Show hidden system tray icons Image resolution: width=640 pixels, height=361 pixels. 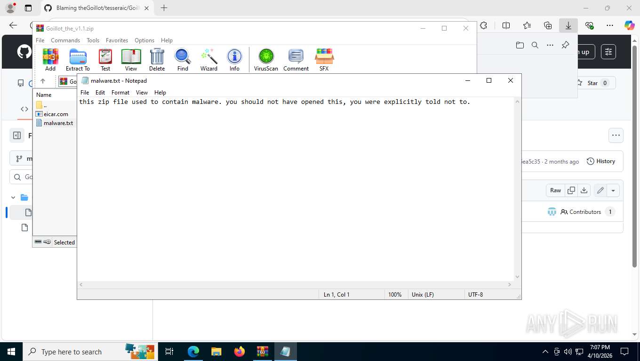click(x=545, y=352)
